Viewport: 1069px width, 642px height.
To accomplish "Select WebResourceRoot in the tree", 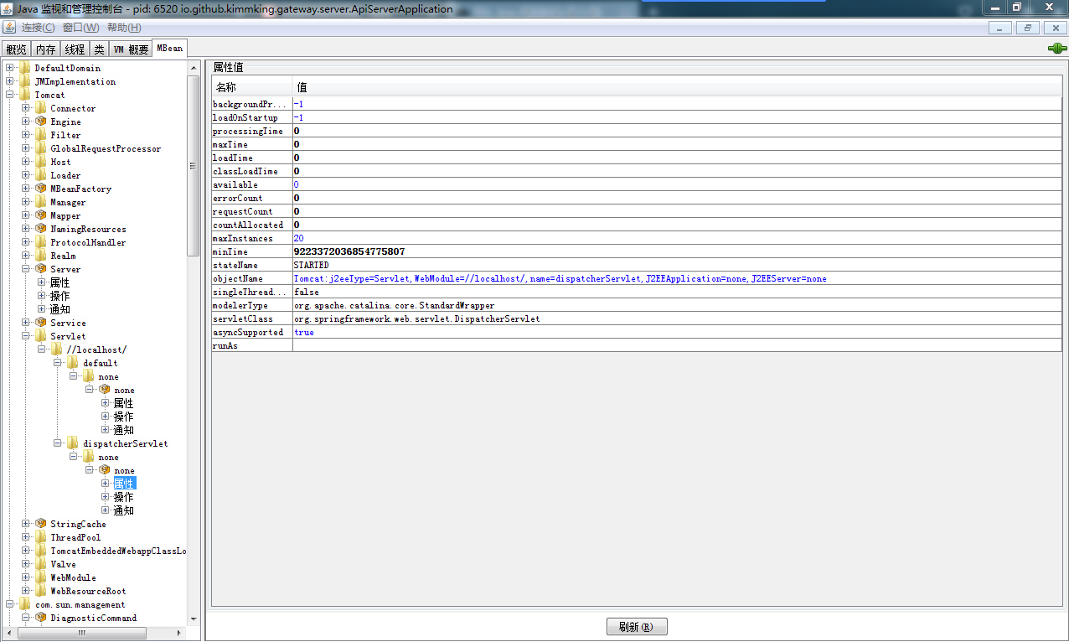I will [x=88, y=591].
